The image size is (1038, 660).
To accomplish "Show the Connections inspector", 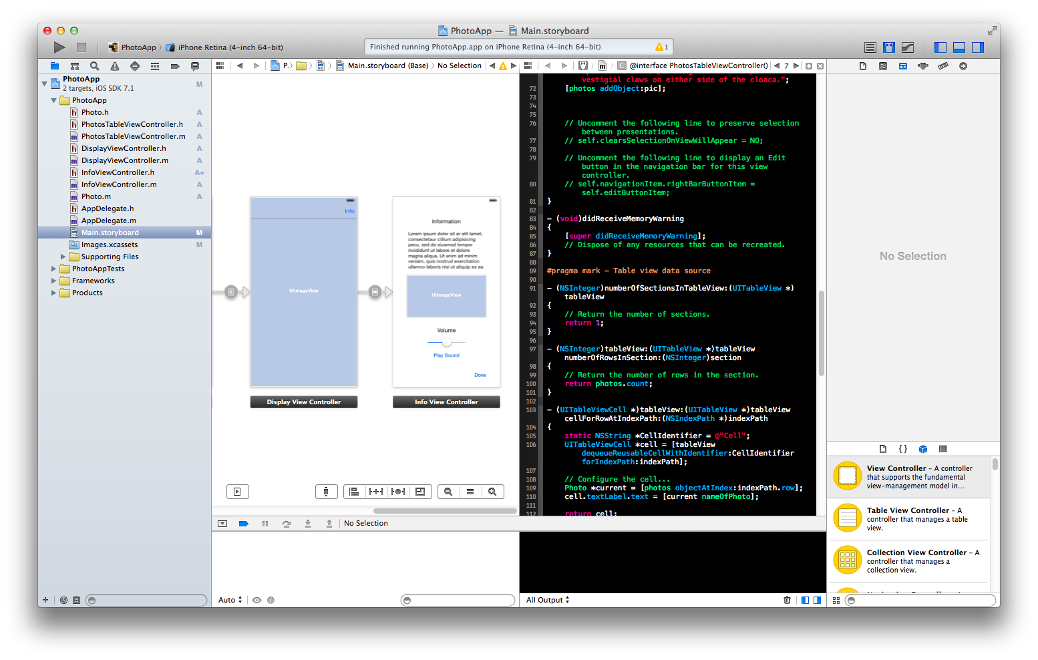I will tap(963, 66).
